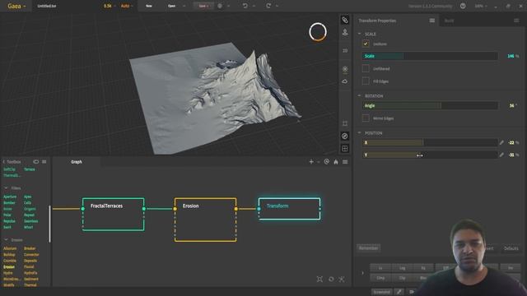The width and height of the screenshot is (527, 296).
Task: Click the grid layout icon in viewport sidebar
Action: [345, 148]
